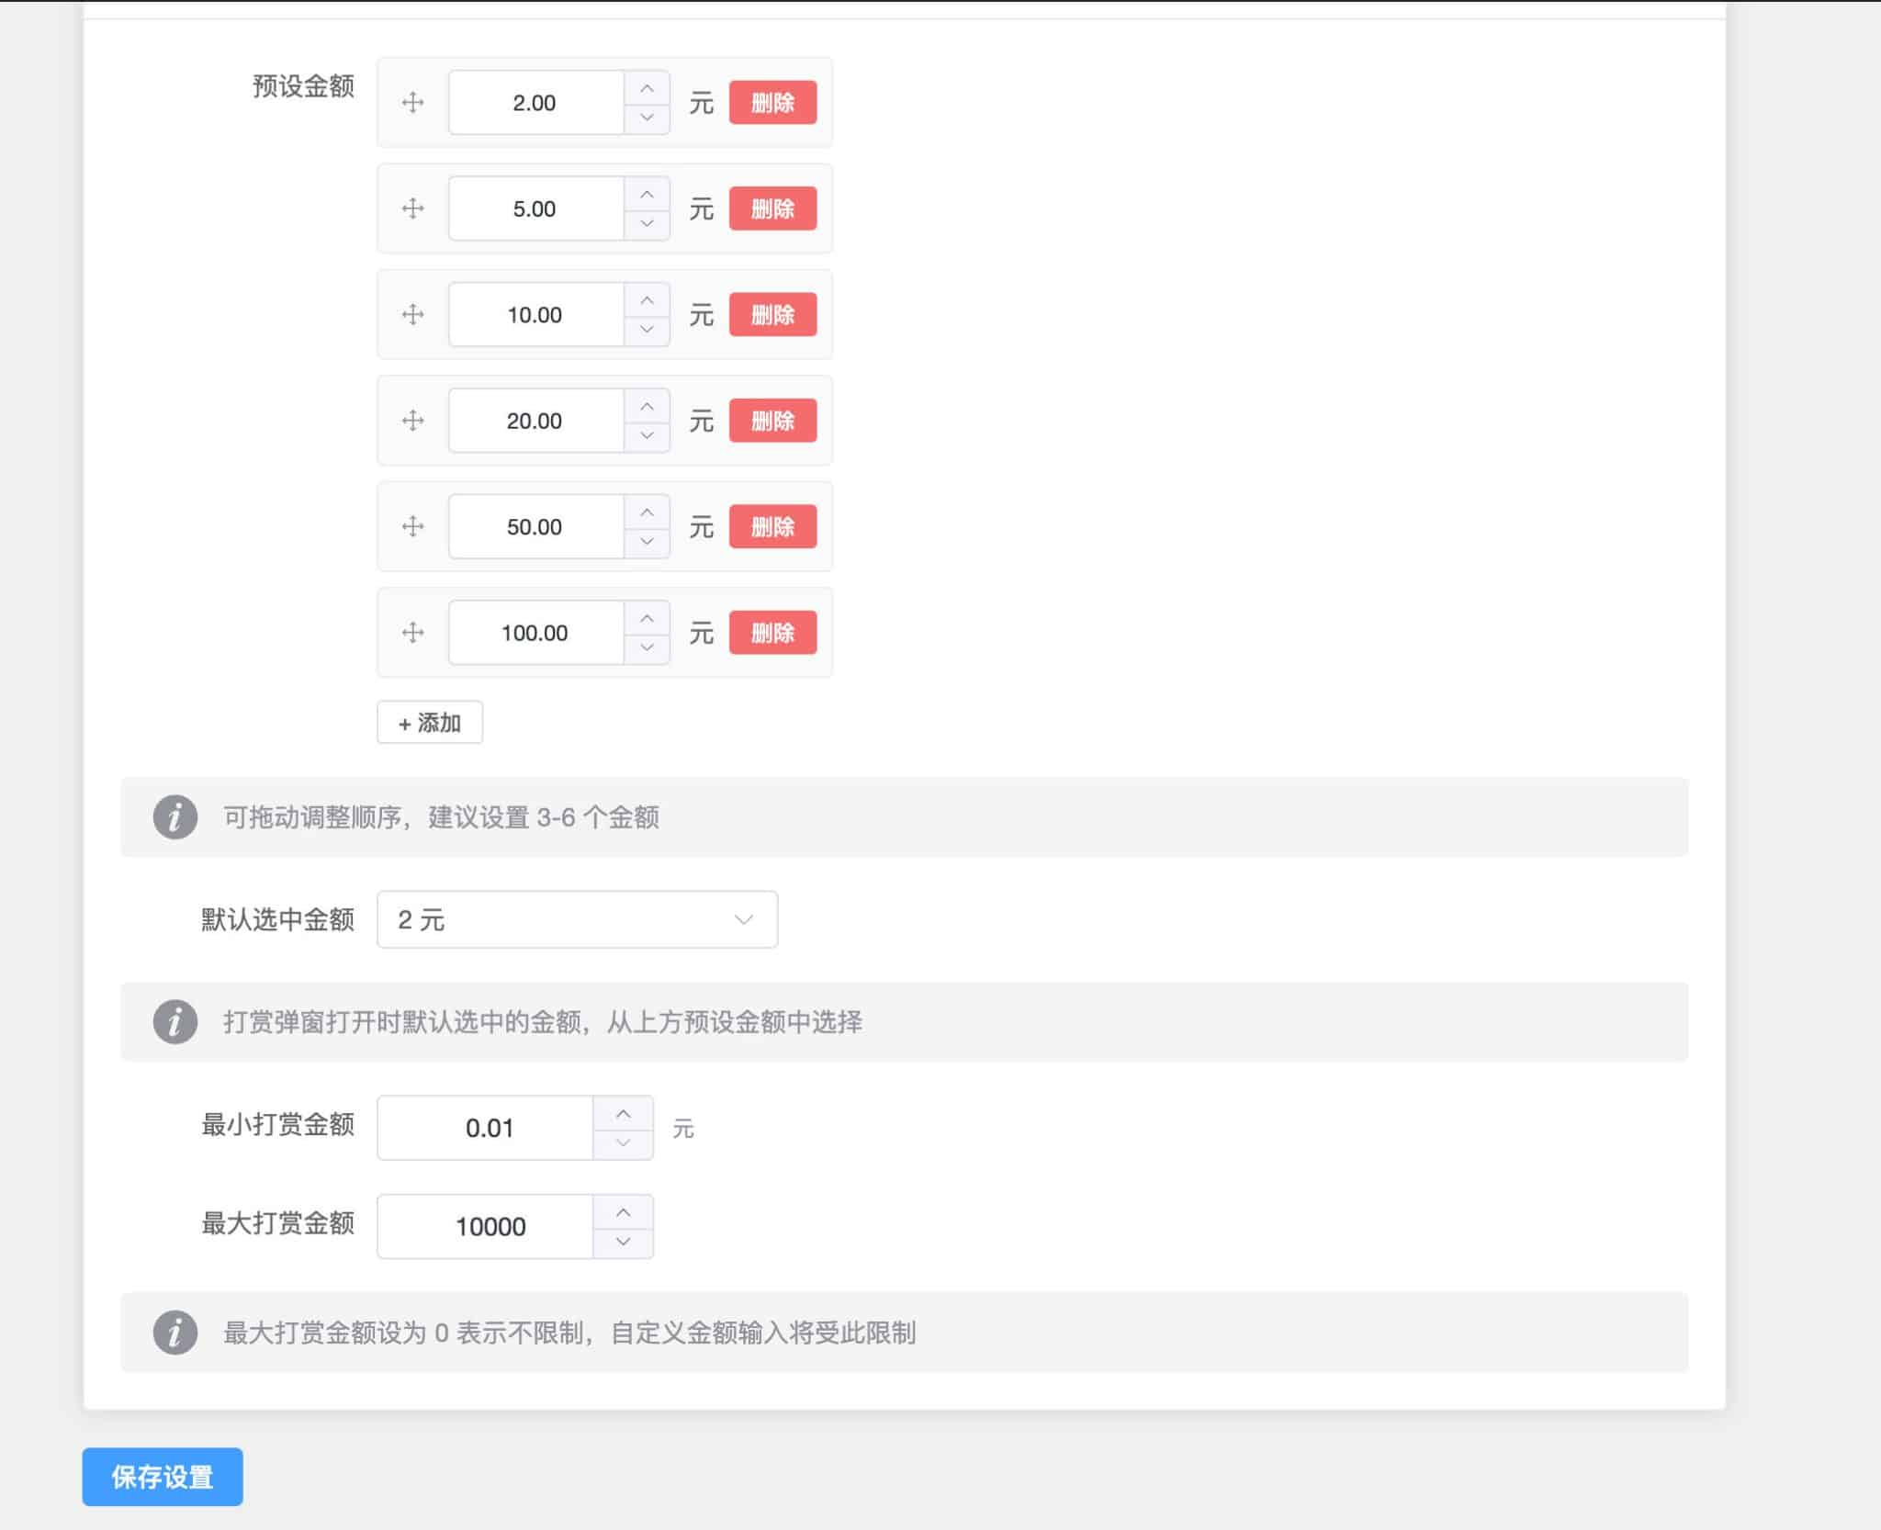Decrease the 10.00 preset amount with down arrow

(x=647, y=330)
